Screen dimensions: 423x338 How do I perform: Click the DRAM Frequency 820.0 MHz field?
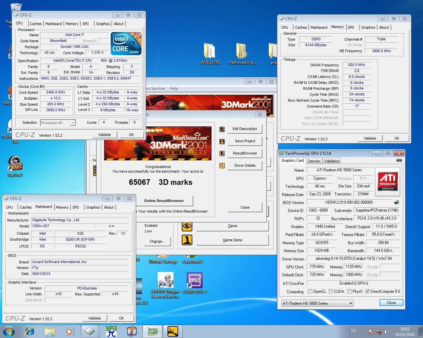(x=357, y=65)
